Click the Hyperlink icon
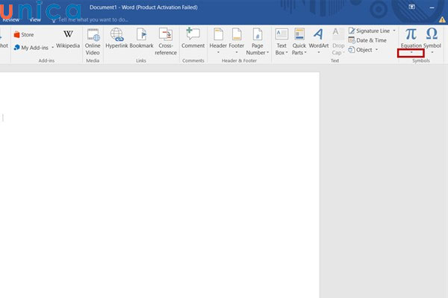This screenshot has width=448, height=298. pyautogui.click(x=116, y=35)
